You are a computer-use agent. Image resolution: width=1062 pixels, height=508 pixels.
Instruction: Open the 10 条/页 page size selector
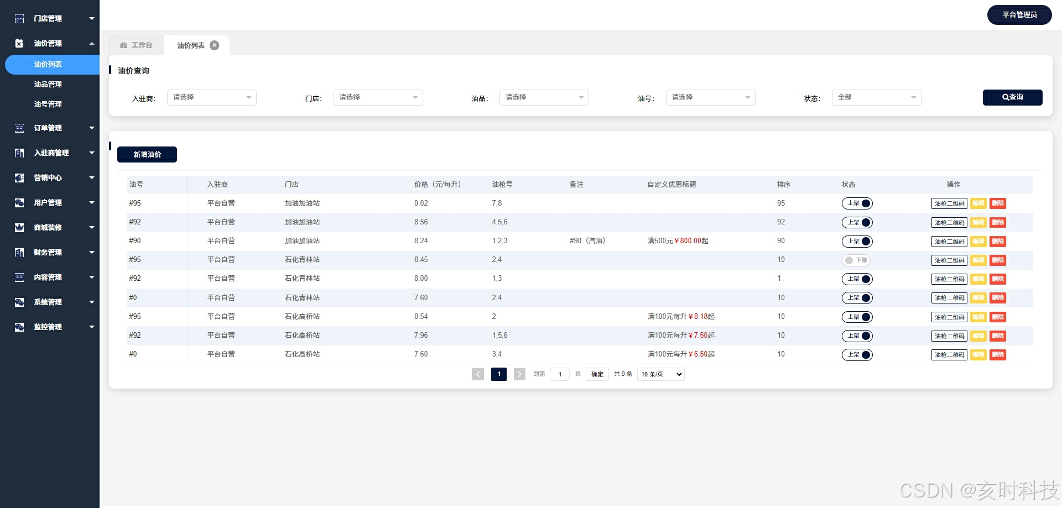point(661,374)
